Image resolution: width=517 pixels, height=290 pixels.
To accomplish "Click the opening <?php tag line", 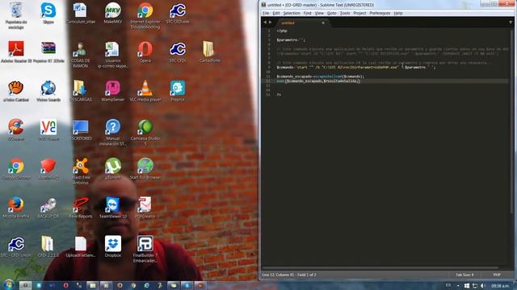I will [x=282, y=31].
